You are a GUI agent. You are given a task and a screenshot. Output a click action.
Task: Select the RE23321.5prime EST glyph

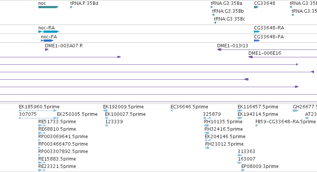pyautogui.click(x=42, y=170)
